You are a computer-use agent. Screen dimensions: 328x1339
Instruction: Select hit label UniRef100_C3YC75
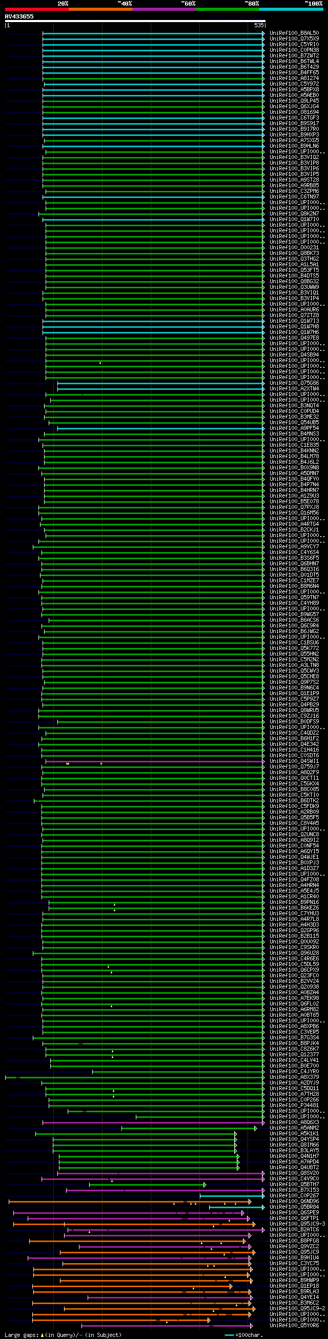[294, 1264]
